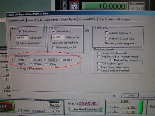155x116 pixels.
Task: Click the Zero Y button
Action: (x=75, y=6)
